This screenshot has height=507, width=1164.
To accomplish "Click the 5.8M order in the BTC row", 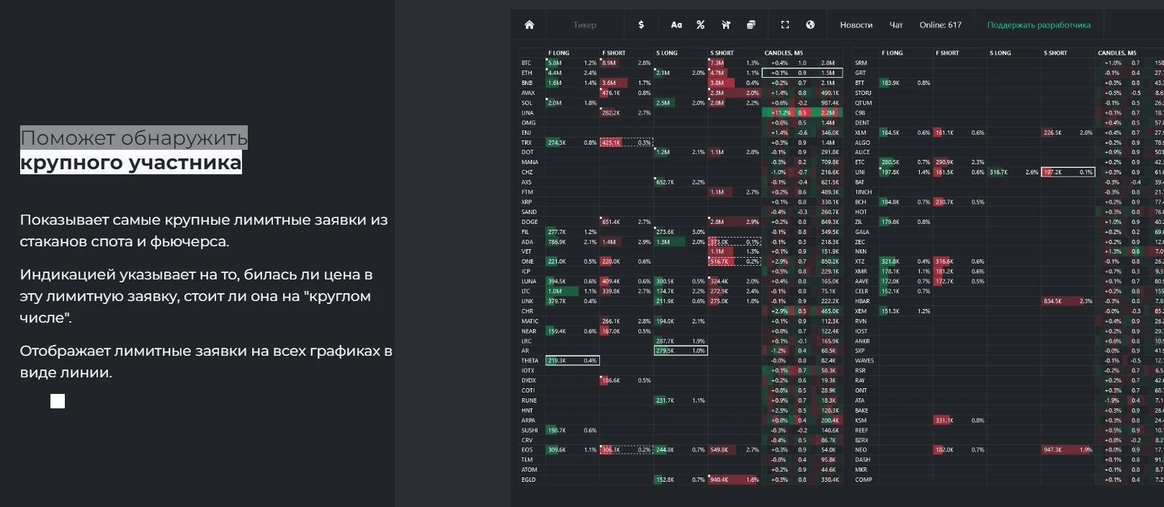I will tap(573, 63).
